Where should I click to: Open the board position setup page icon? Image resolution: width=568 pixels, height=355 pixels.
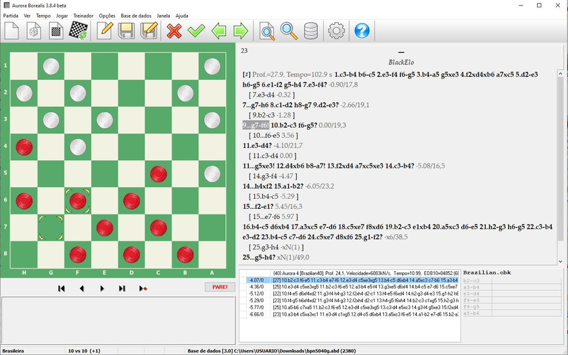[55, 30]
